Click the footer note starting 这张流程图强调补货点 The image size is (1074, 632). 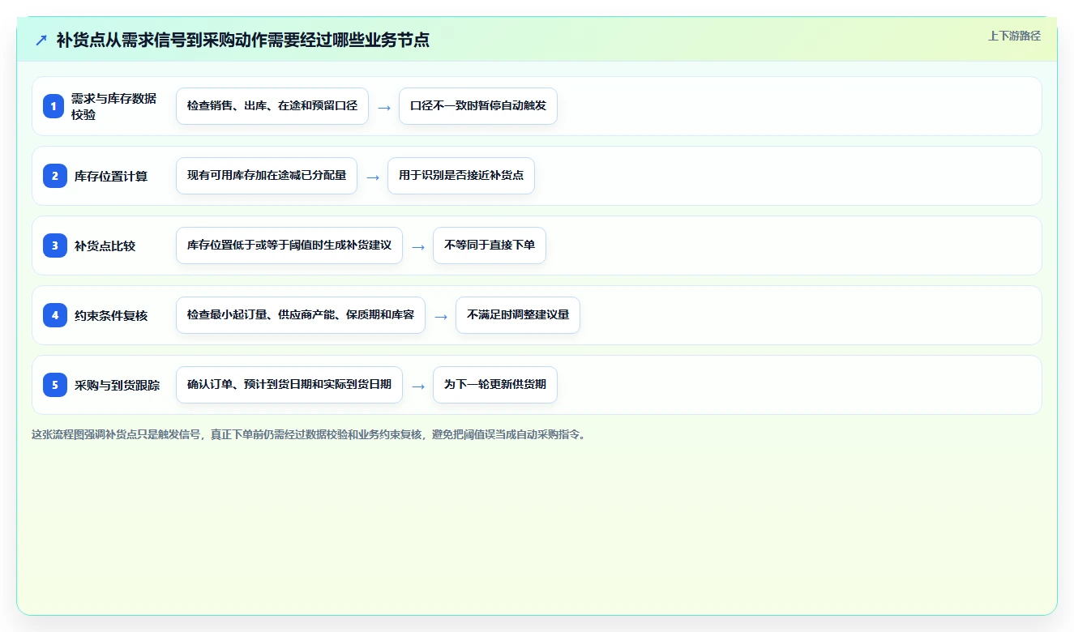(309, 434)
